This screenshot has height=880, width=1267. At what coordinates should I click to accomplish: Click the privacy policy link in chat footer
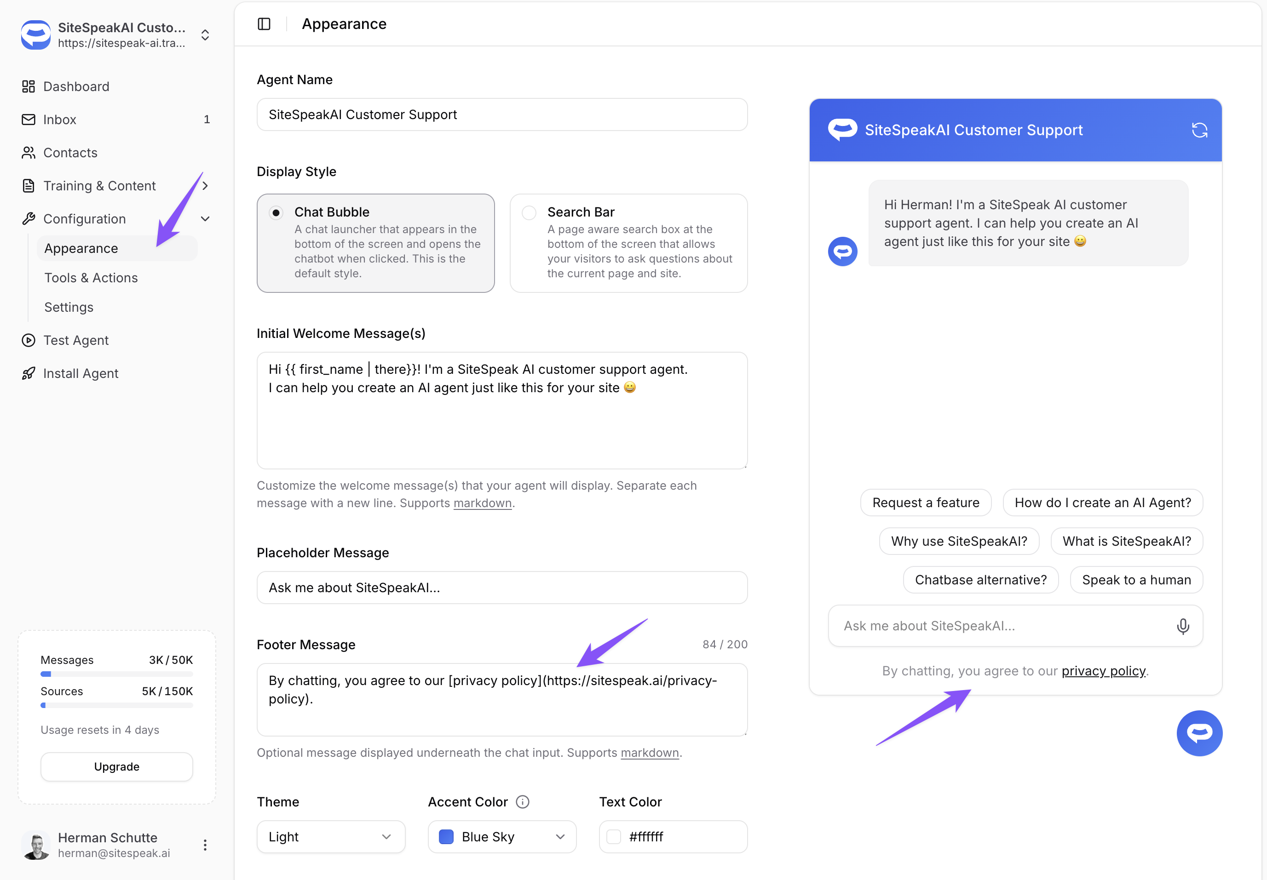coord(1103,671)
